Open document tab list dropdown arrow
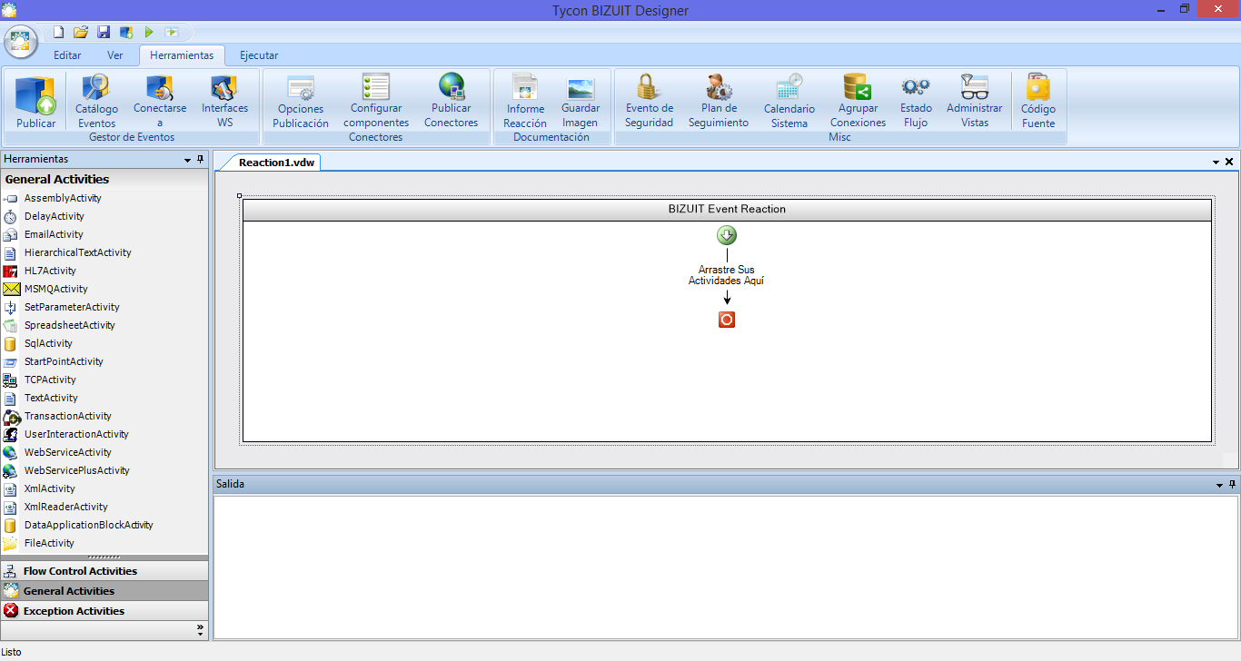The width and height of the screenshot is (1241, 661). click(x=1216, y=163)
